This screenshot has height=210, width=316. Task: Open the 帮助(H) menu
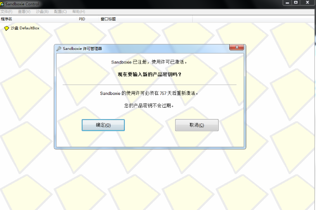tap(79, 12)
